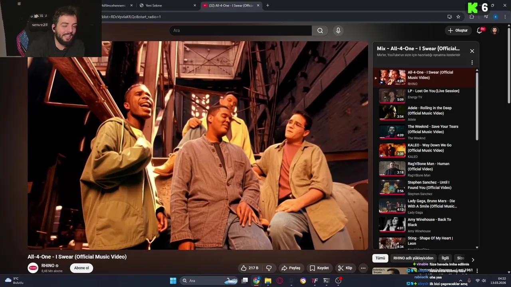
Task: Save the video with Kaydet
Action: pyautogui.click(x=319, y=268)
